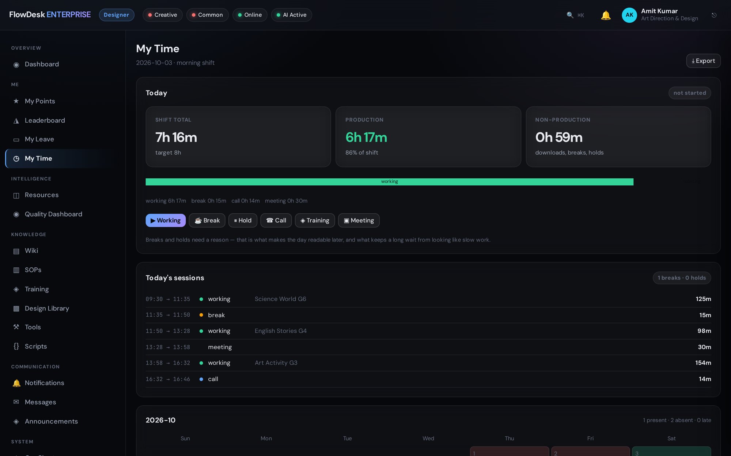Screen dimensions: 731x456
Task: Click the Leaderboard sidebar icon
Action: click(x=16, y=121)
